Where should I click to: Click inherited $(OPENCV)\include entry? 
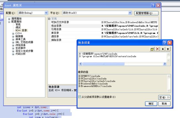[89, 76]
